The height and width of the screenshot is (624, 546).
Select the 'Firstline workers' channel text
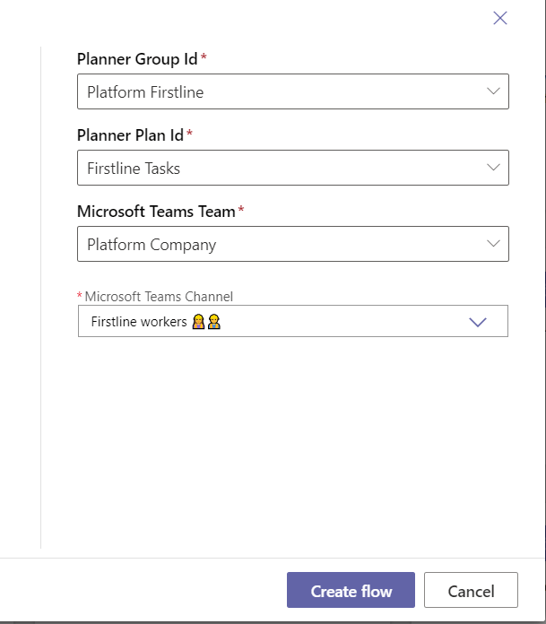139,321
